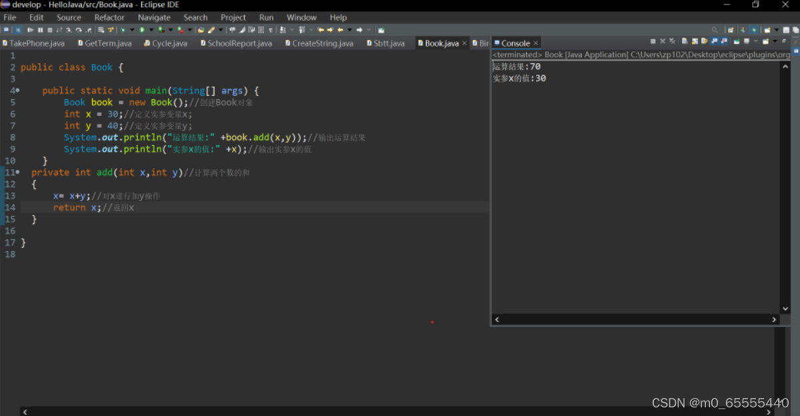Select the Debug toolbar icon
Viewport: 800px width, 416px height.
(x=123, y=30)
